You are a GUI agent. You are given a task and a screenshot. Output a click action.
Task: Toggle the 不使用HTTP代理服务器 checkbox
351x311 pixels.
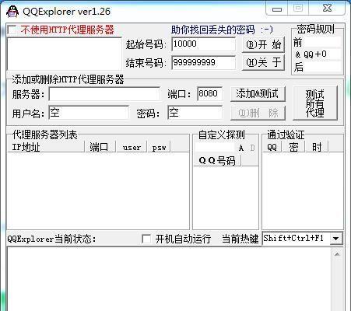(12, 30)
